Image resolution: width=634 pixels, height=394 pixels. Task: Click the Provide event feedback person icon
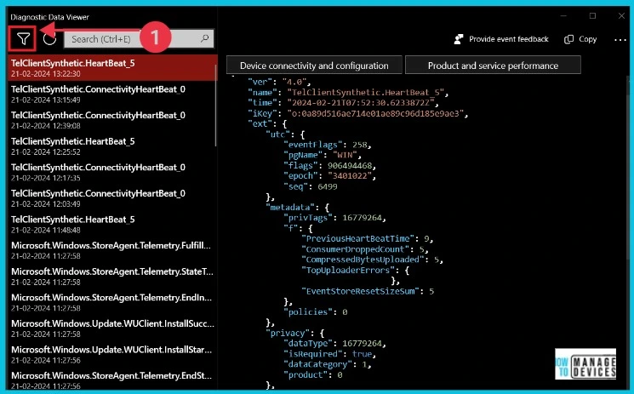(x=459, y=39)
